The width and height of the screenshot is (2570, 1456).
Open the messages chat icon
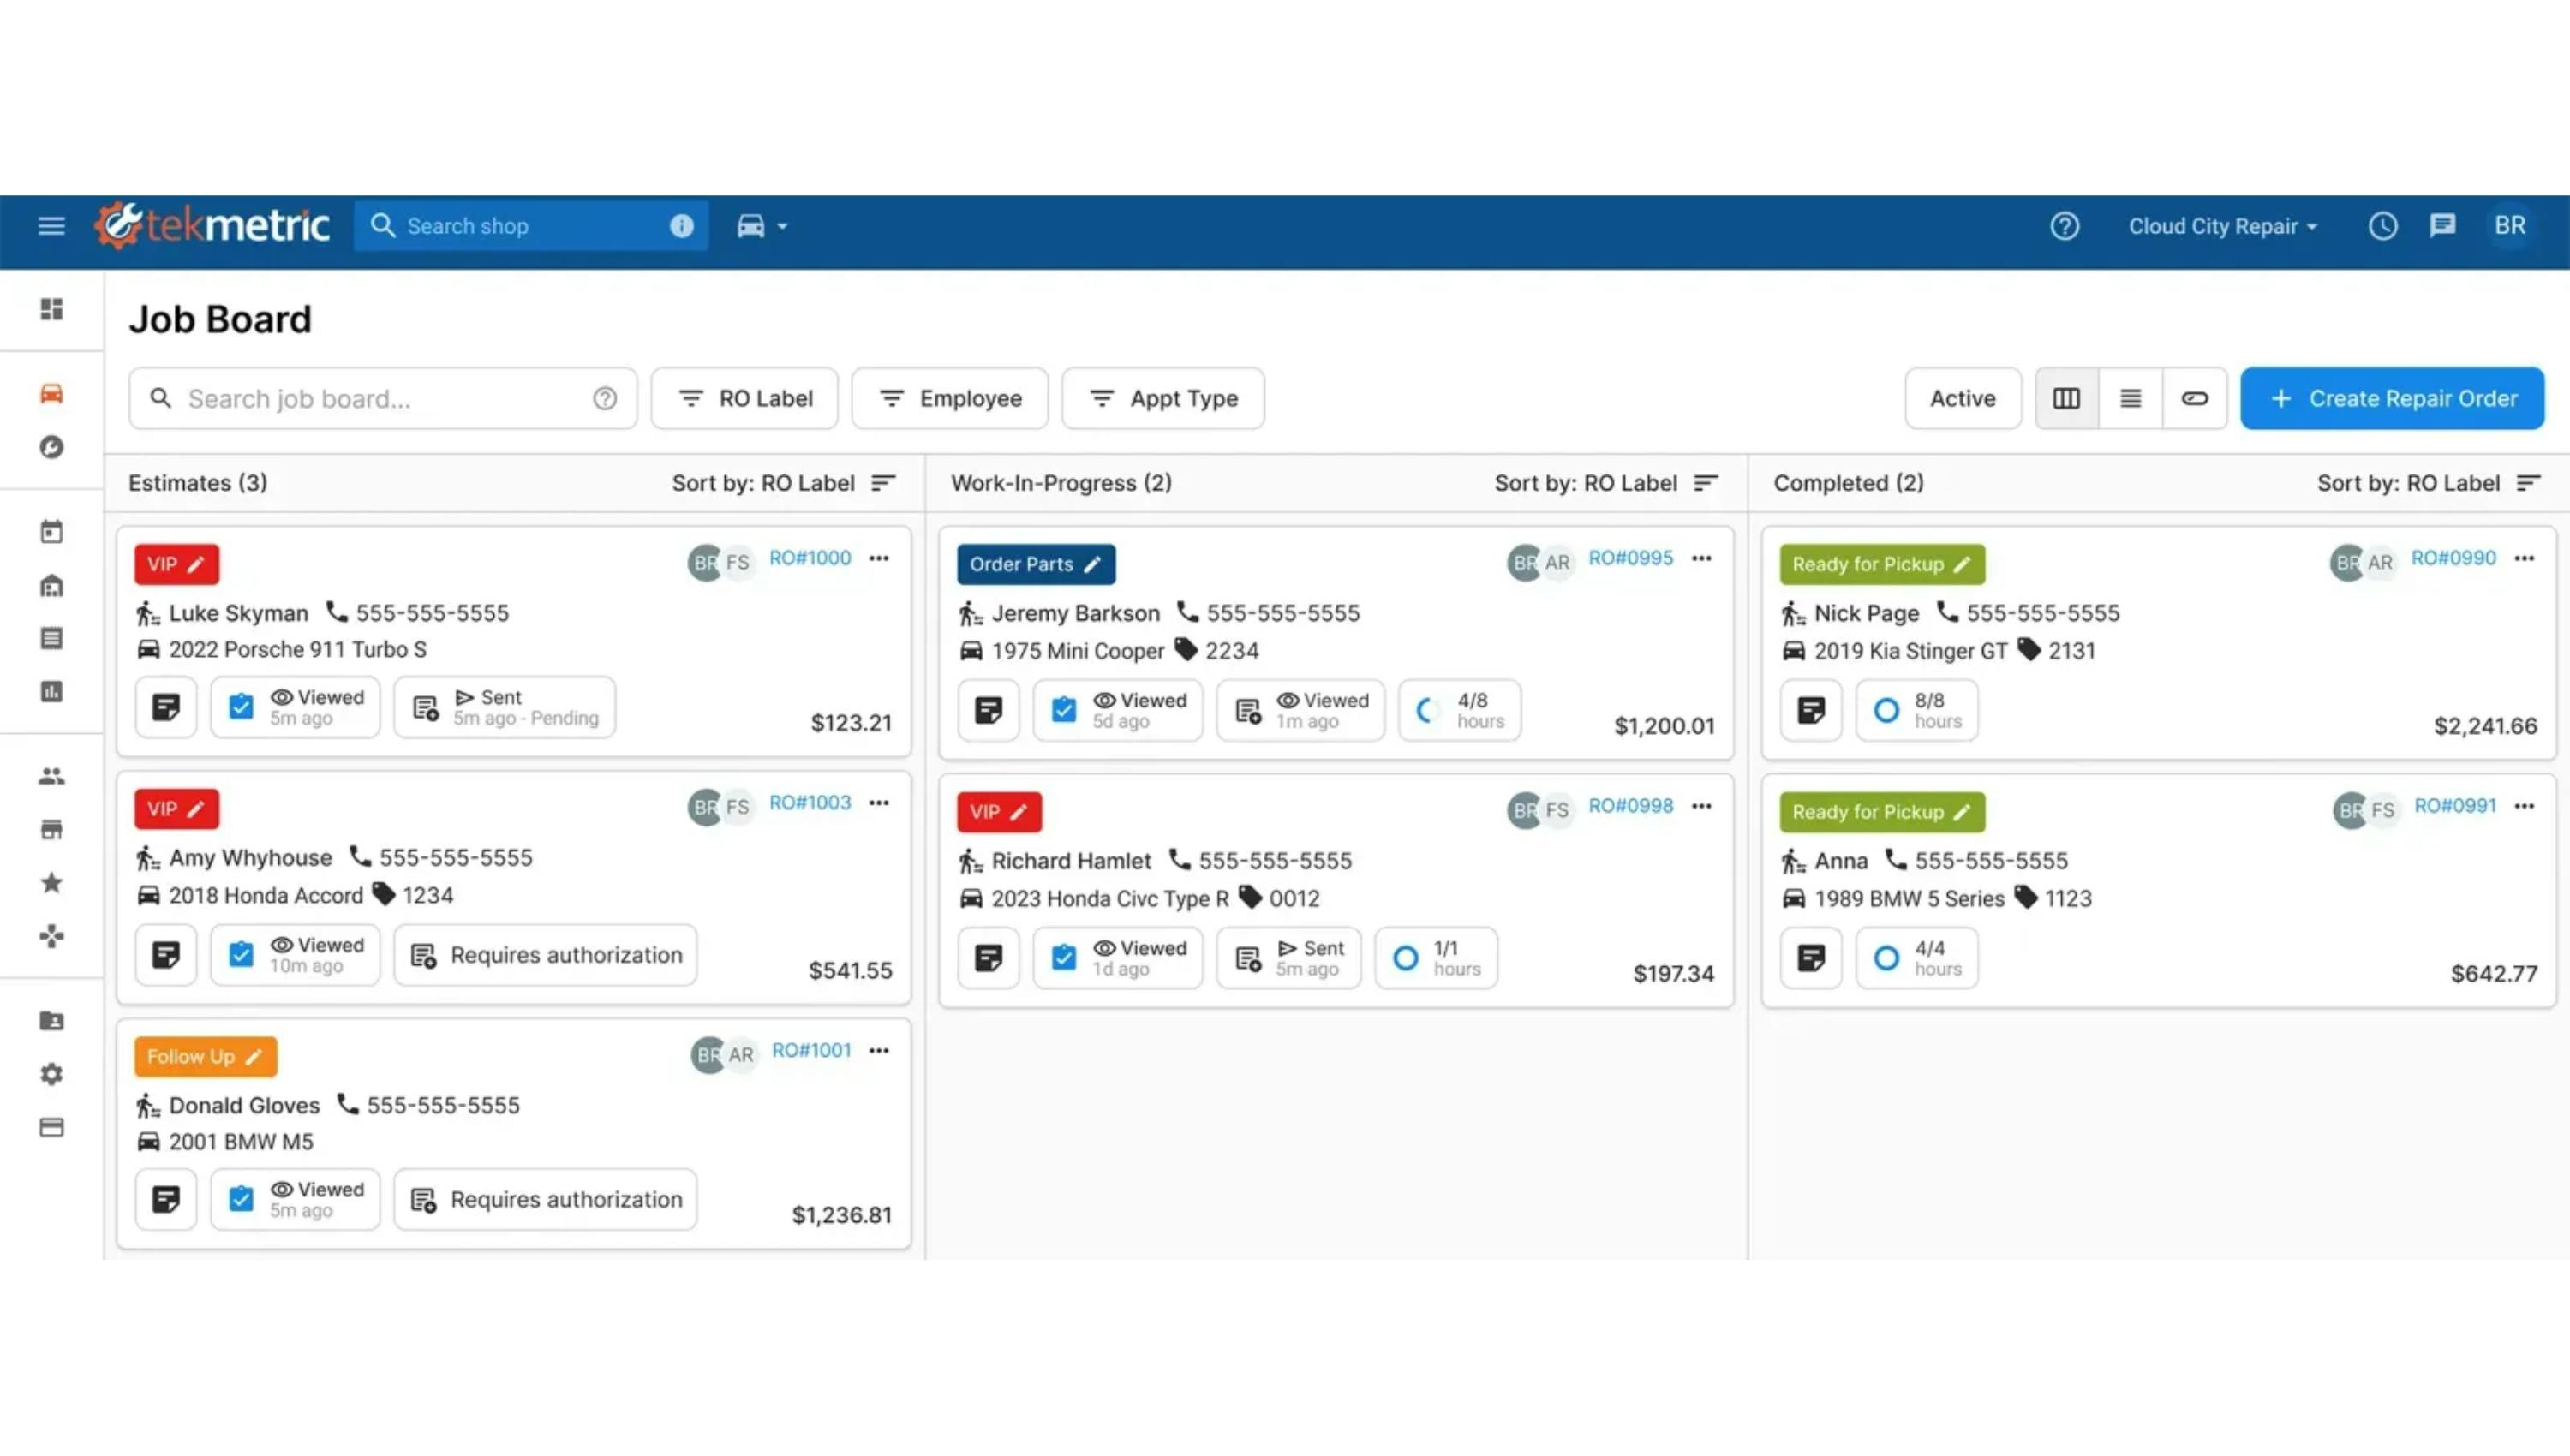[2442, 226]
